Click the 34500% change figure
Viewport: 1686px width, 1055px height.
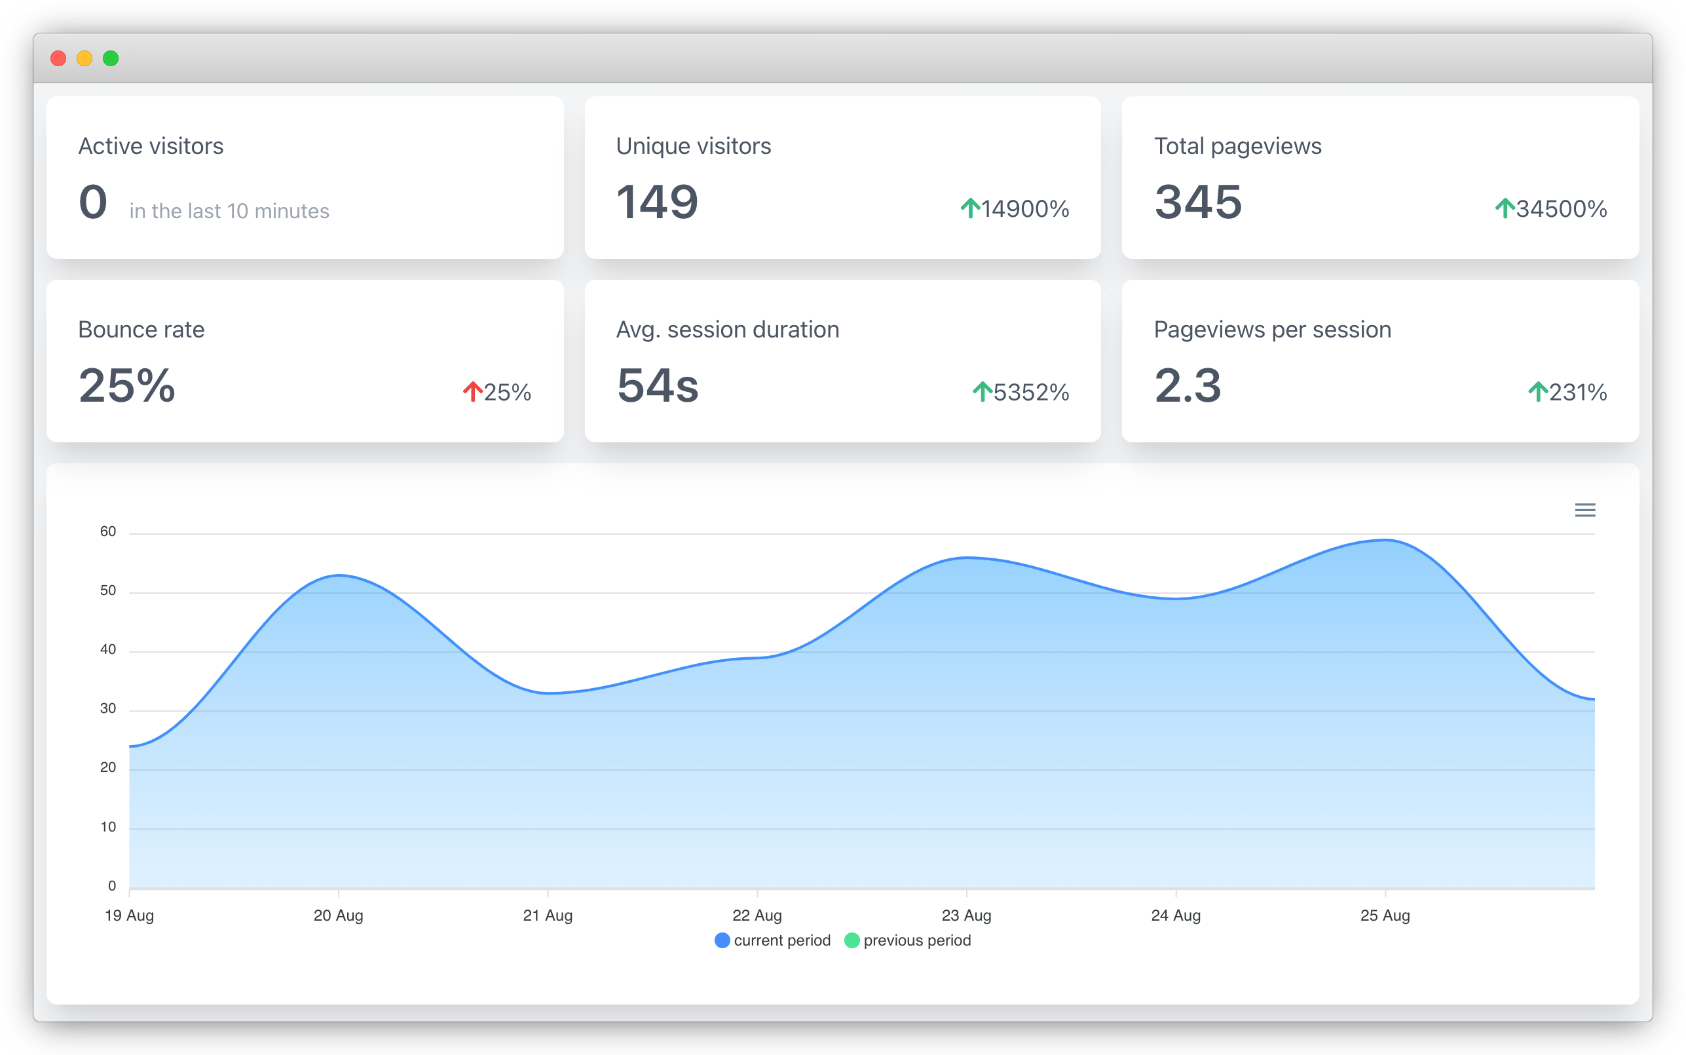(1561, 208)
